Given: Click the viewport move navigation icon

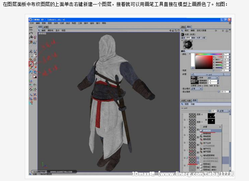Looking at the screenshot, I should coord(171,30).
